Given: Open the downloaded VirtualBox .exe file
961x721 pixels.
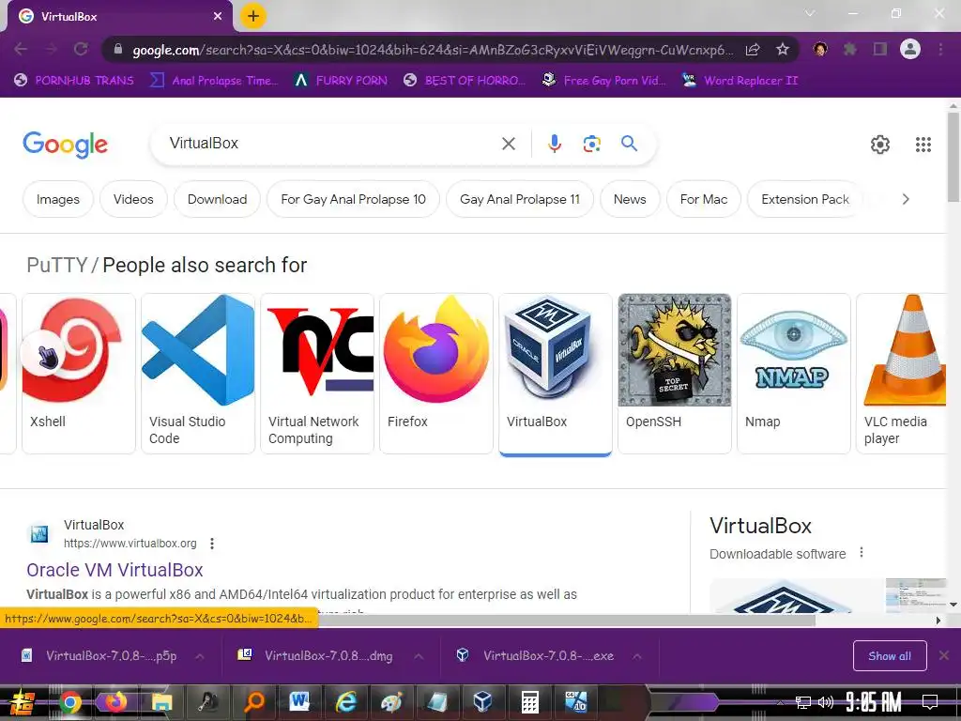Looking at the screenshot, I should click(x=536, y=656).
